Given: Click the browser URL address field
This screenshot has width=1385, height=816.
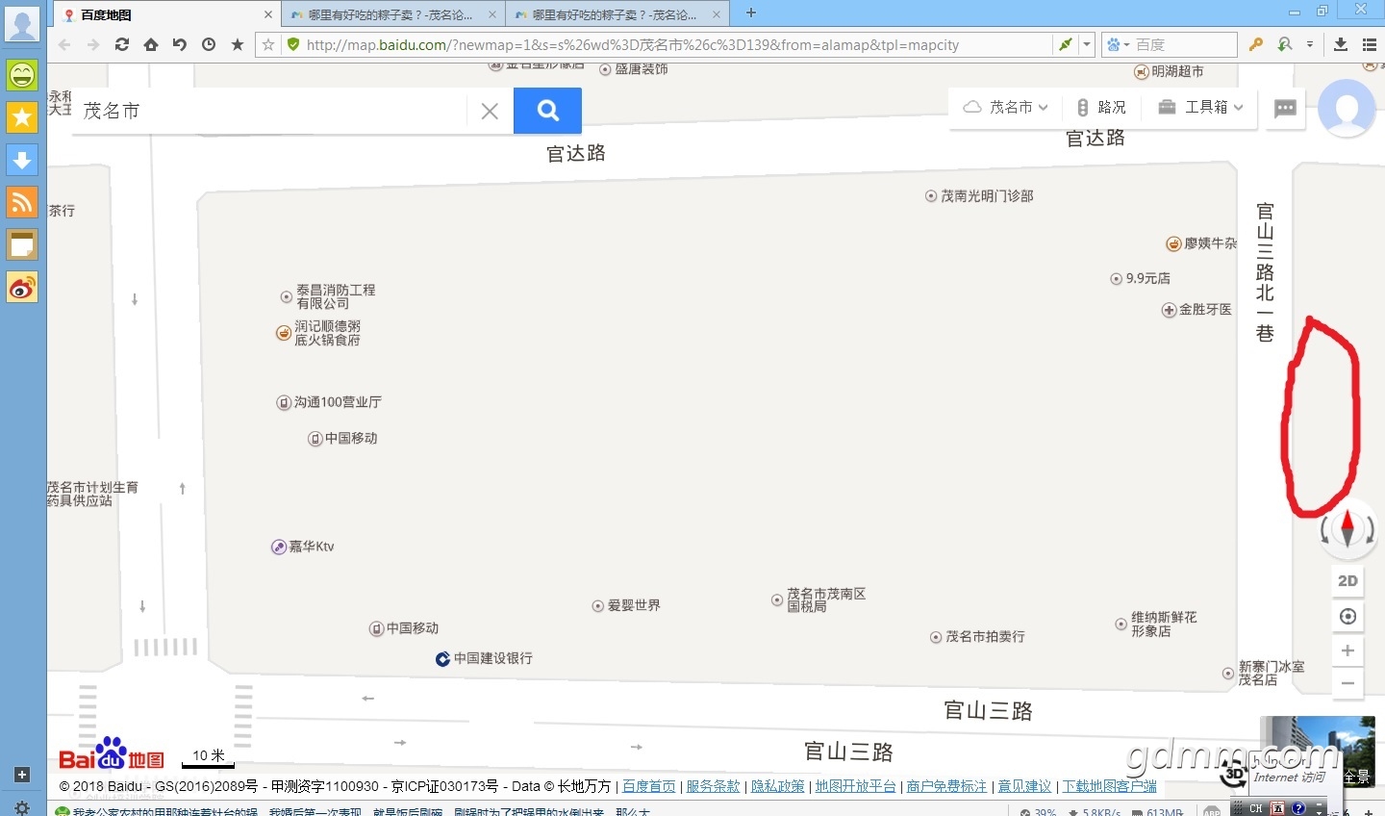Looking at the screenshot, I should [677, 44].
